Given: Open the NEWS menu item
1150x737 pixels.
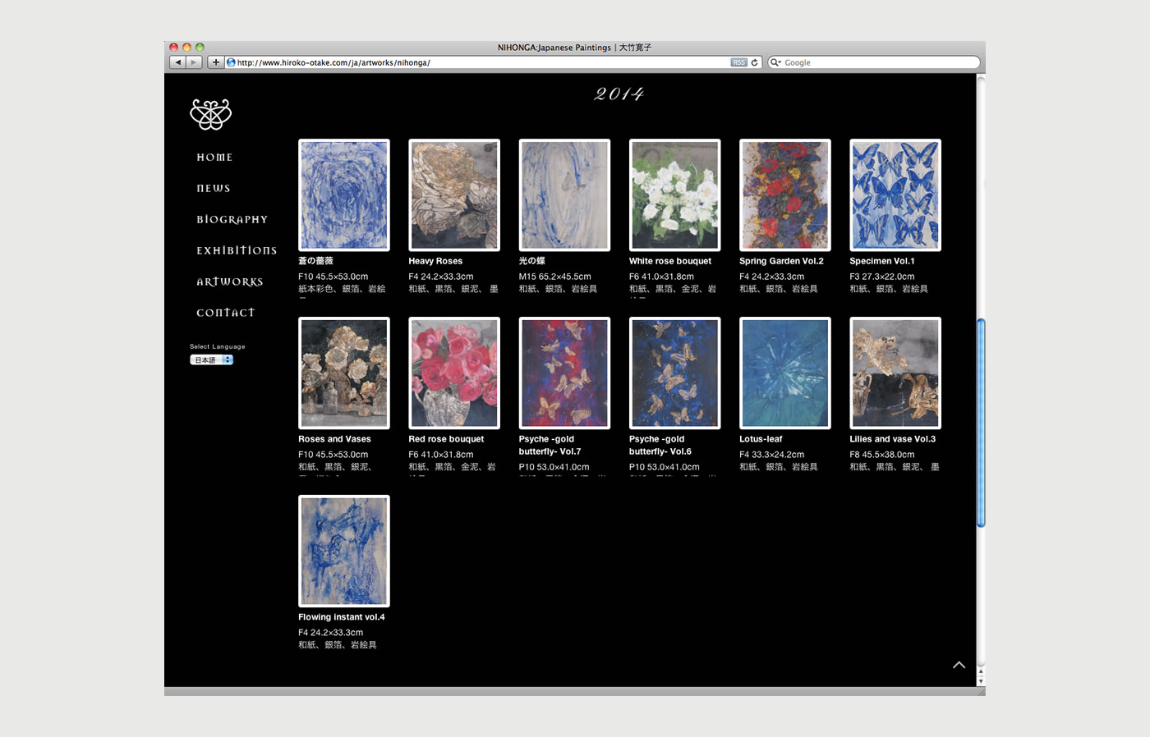Looking at the screenshot, I should (x=214, y=189).
